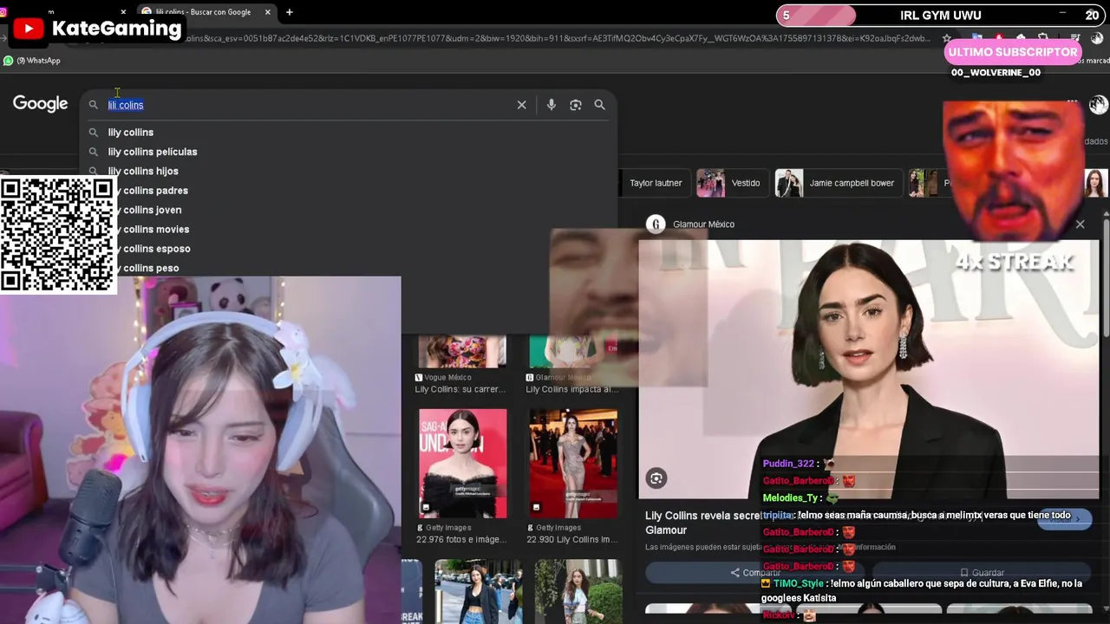
Task: Open 'Lily Collins: su carrer...' Vogue México result
Action: point(460,390)
